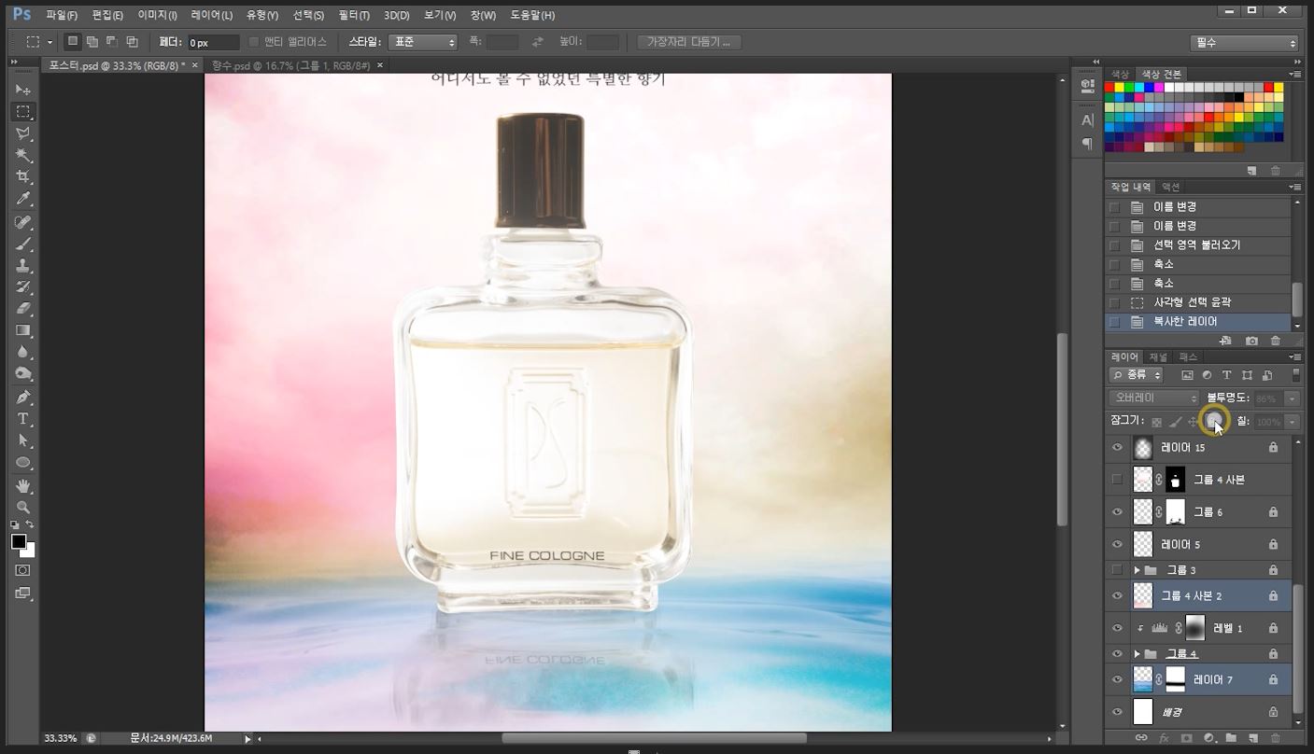Viewport: 1314px width, 754px height.
Task: Expand the 그룹 3 folder
Action: (x=1137, y=570)
